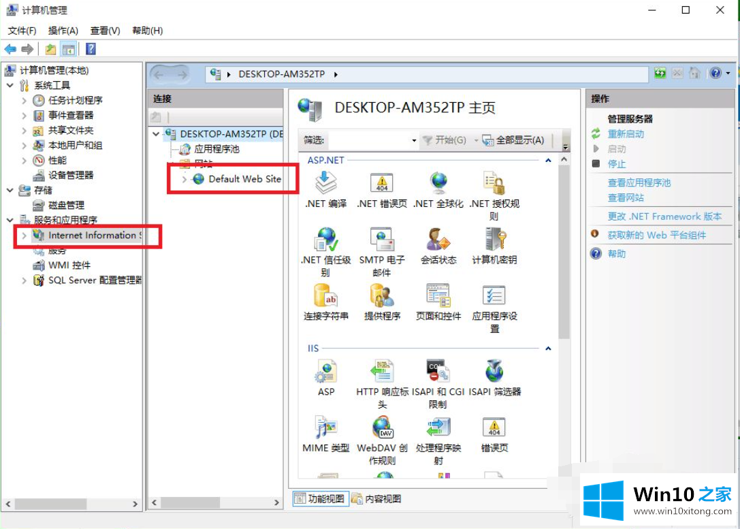Click the green refresh icon in IIS address bar
The width and height of the screenshot is (740, 529).
660,73
